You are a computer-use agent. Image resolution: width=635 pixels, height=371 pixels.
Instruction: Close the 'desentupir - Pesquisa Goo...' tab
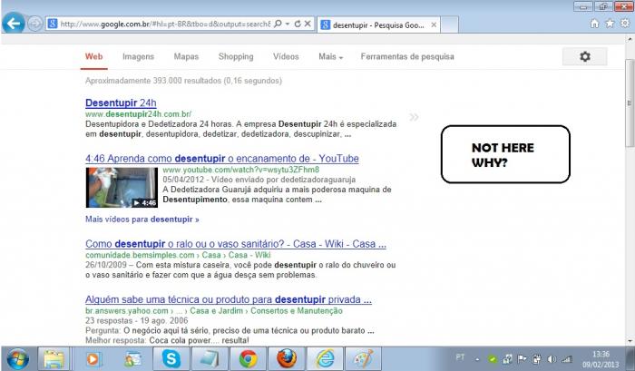click(434, 25)
